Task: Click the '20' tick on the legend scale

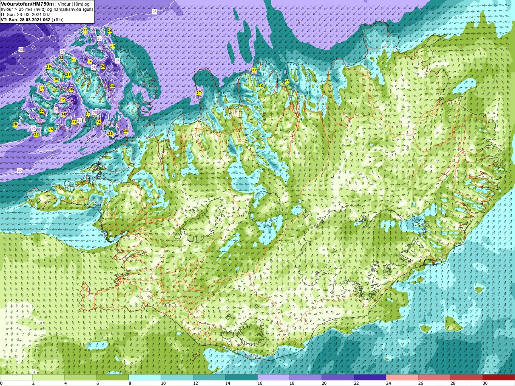Action: point(324,383)
